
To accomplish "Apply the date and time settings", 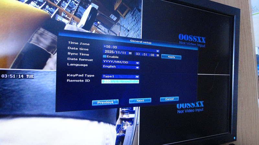I will point(171,57).
